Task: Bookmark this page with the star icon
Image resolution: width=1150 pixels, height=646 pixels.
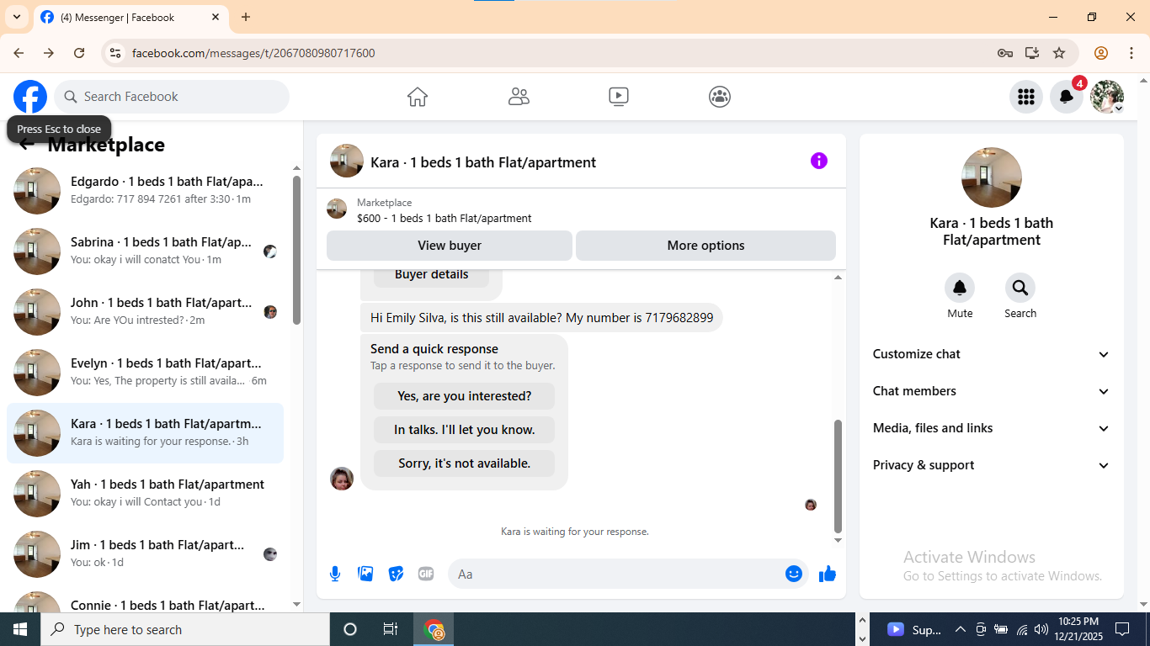Action: coord(1059,53)
